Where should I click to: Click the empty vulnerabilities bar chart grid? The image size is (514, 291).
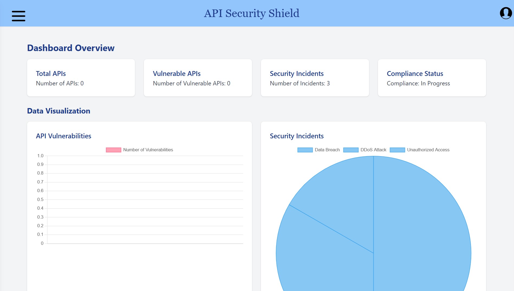click(145, 200)
